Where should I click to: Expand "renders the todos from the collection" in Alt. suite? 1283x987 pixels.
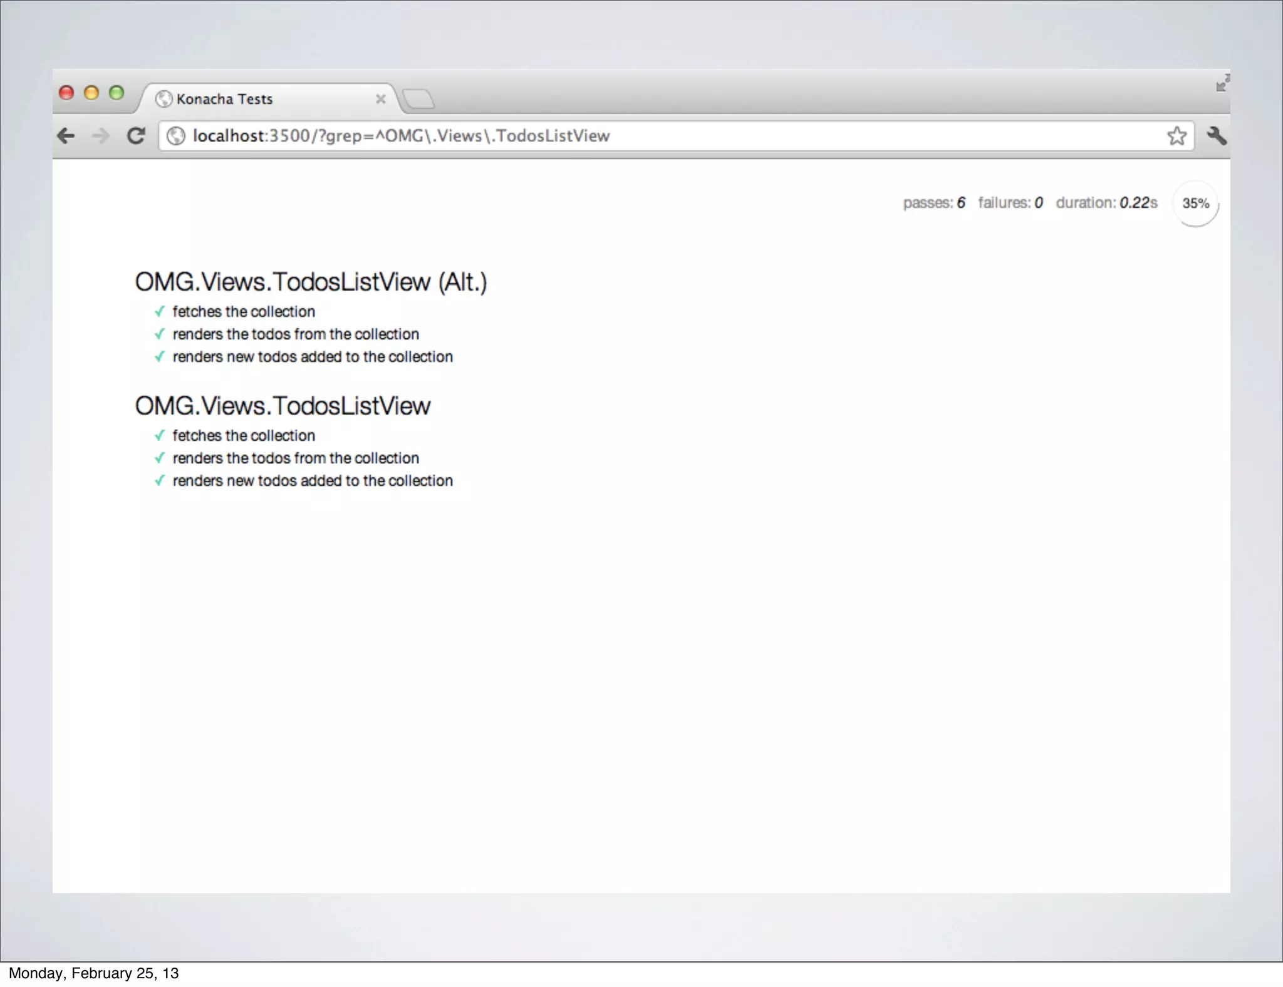[x=296, y=334]
